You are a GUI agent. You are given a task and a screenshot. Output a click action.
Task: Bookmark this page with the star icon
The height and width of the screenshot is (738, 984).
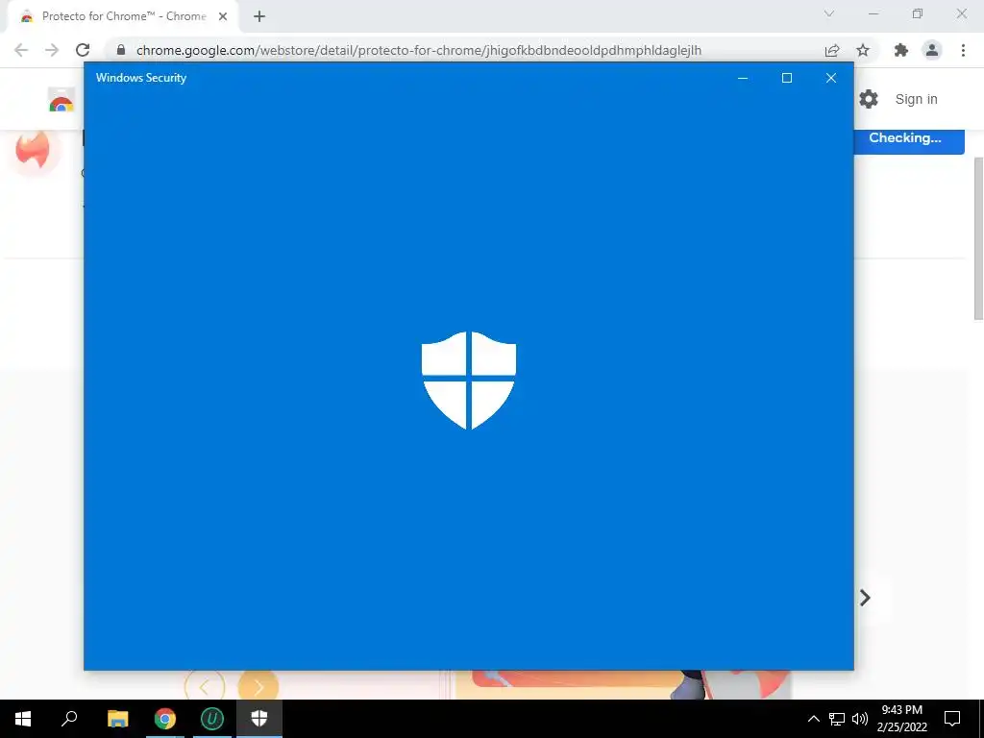click(863, 50)
